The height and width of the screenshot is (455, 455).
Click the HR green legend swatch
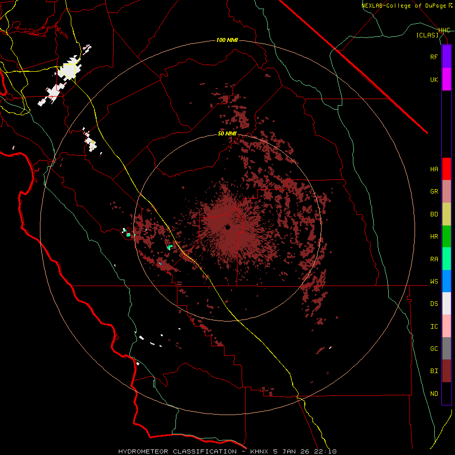[x=446, y=237]
